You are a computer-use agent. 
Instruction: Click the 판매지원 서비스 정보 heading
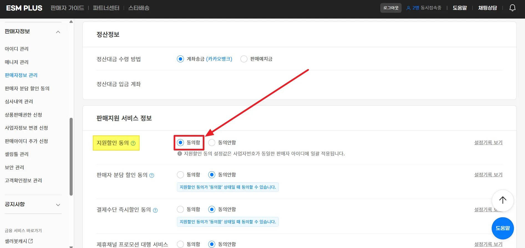coord(124,118)
